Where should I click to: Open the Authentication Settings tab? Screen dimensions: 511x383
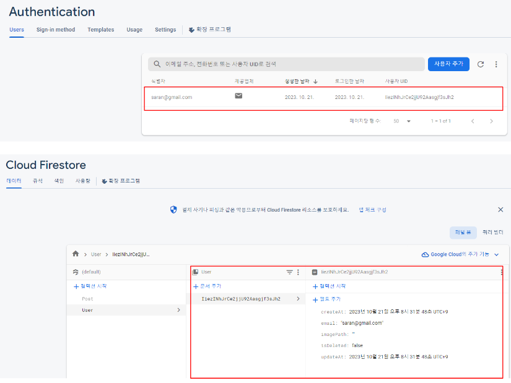click(165, 30)
